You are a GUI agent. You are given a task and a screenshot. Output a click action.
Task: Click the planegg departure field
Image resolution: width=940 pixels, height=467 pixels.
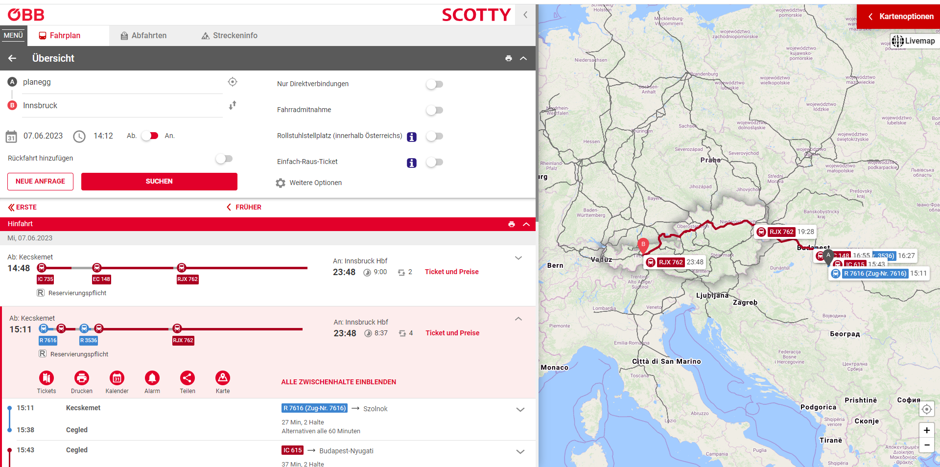click(122, 82)
